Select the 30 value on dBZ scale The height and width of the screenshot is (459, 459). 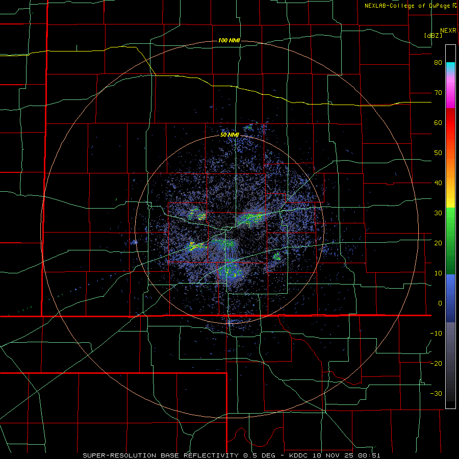coord(438,213)
